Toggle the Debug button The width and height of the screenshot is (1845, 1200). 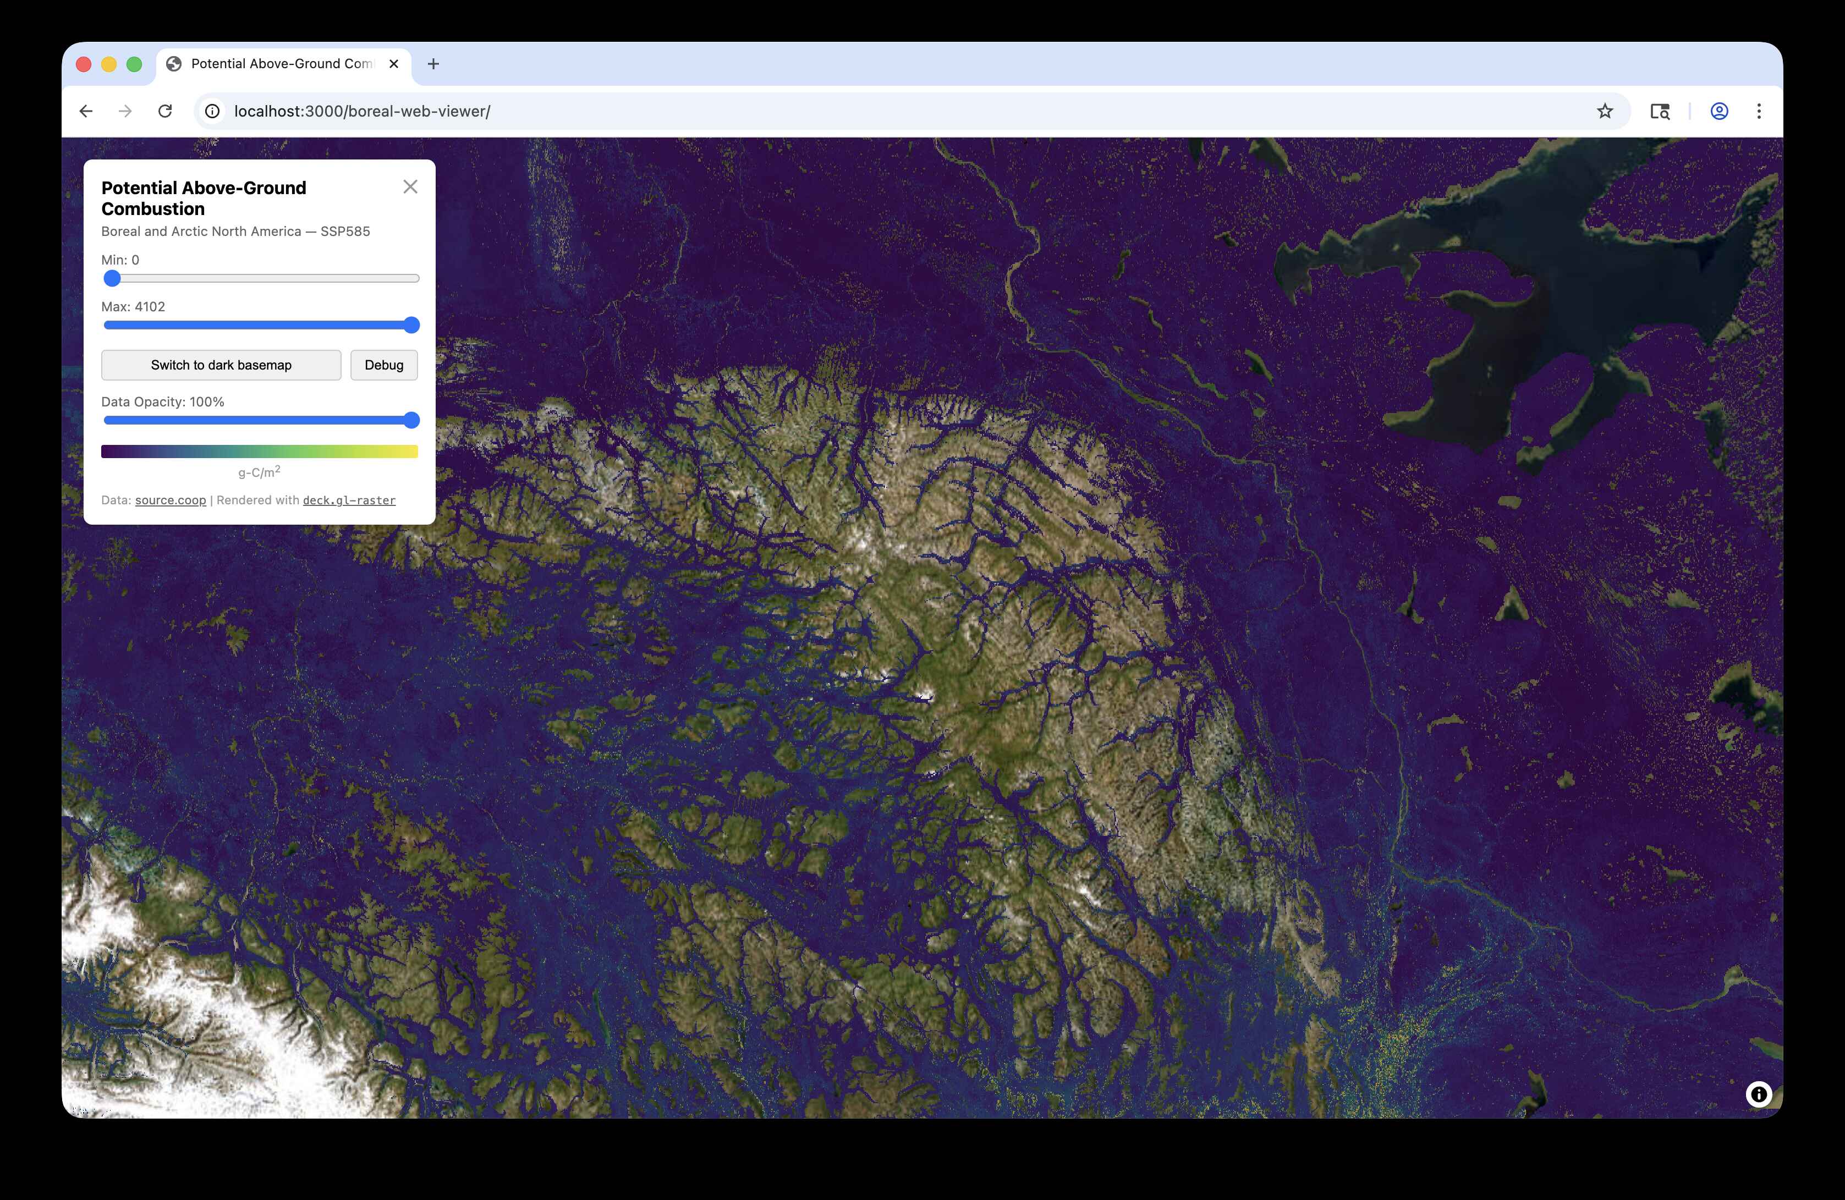pyautogui.click(x=384, y=365)
